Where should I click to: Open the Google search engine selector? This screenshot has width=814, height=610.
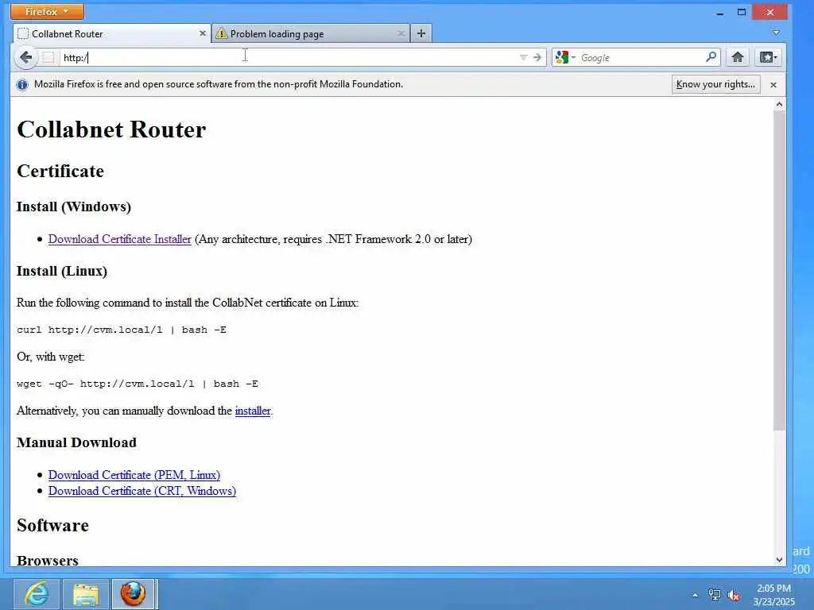point(565,57)
